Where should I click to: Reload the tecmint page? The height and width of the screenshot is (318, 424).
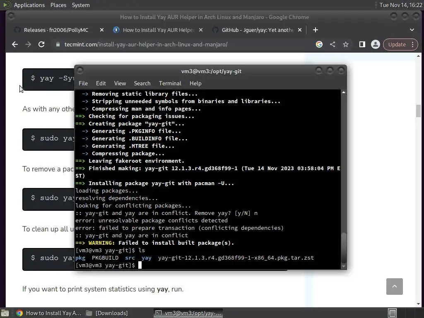pyautogui.click(x=41, y=44)
